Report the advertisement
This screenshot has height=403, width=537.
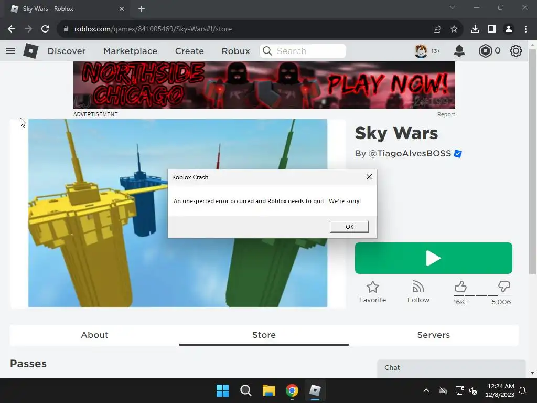[446, 114]
